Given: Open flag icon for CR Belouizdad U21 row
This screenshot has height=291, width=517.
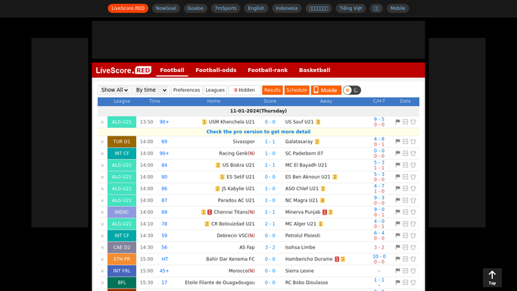Looking at the screenshot, I should [x=397, y=224].
